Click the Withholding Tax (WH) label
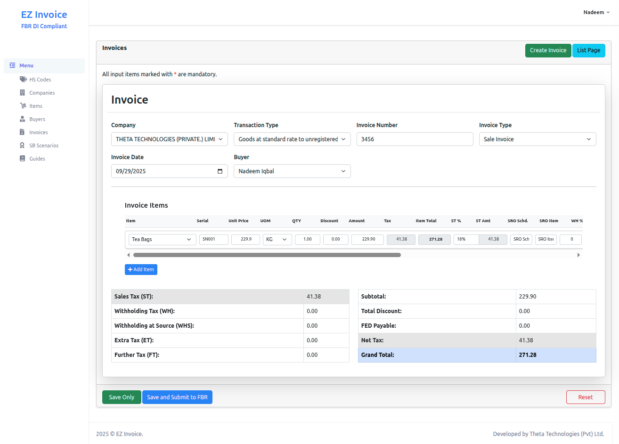Screen dimensions: 619x444 [145, 311]
